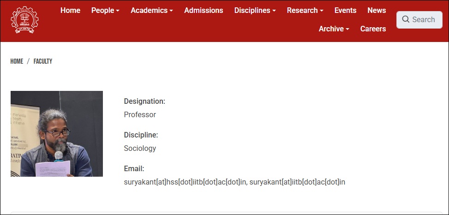Screen dimensions: 449x215
Task: Expand the Academics dropdown
Action: [x=152, y=10]
